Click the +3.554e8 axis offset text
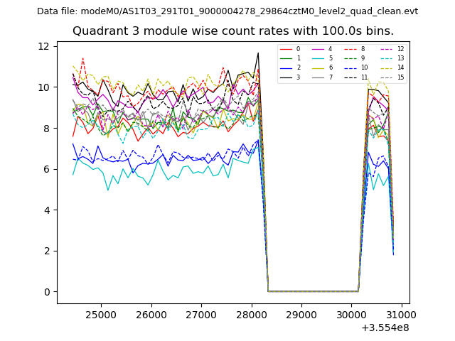455x341 pixels. click(x=385, y=328)
